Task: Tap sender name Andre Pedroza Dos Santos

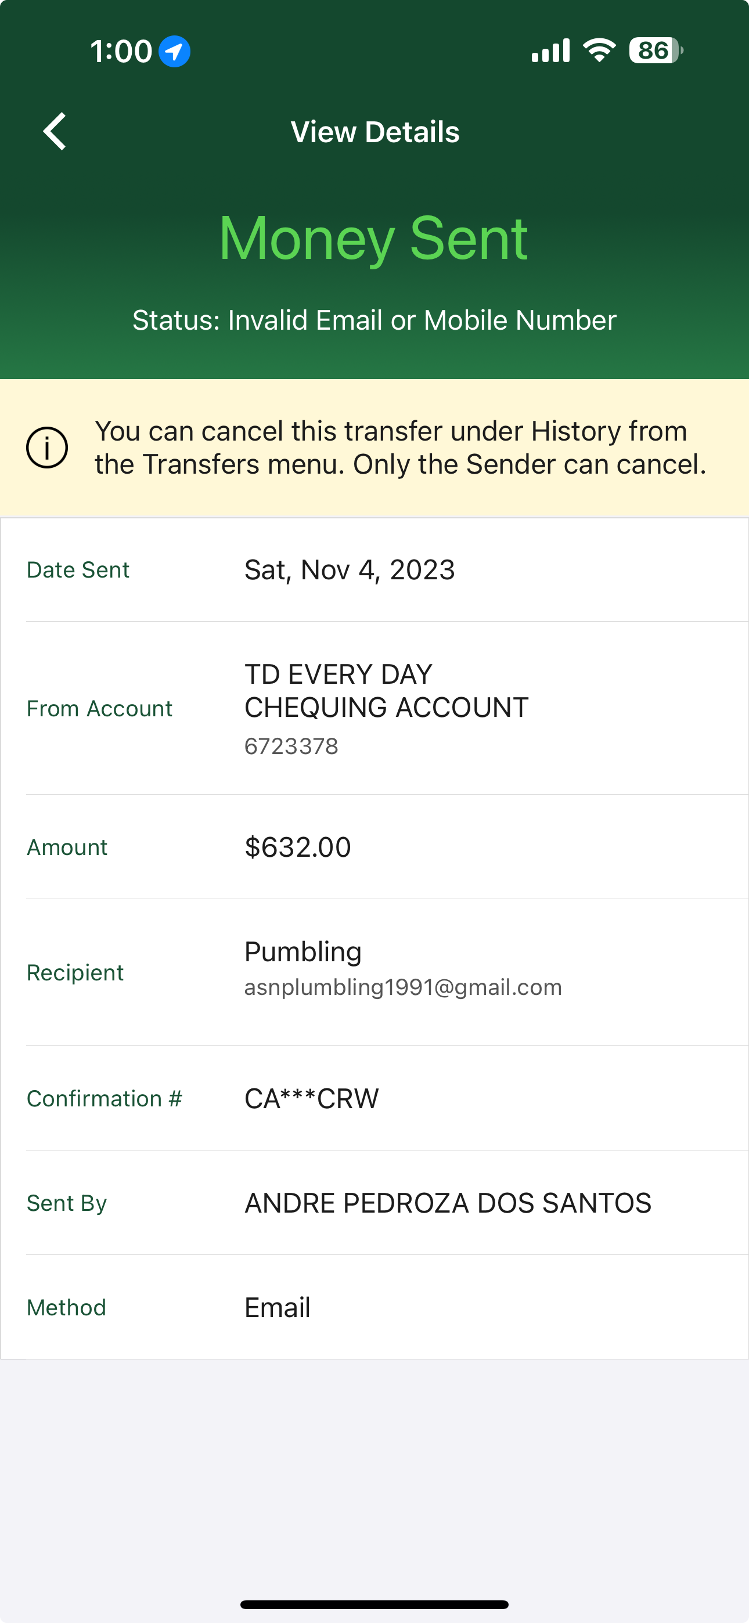Action: (x=448, y=1203)
